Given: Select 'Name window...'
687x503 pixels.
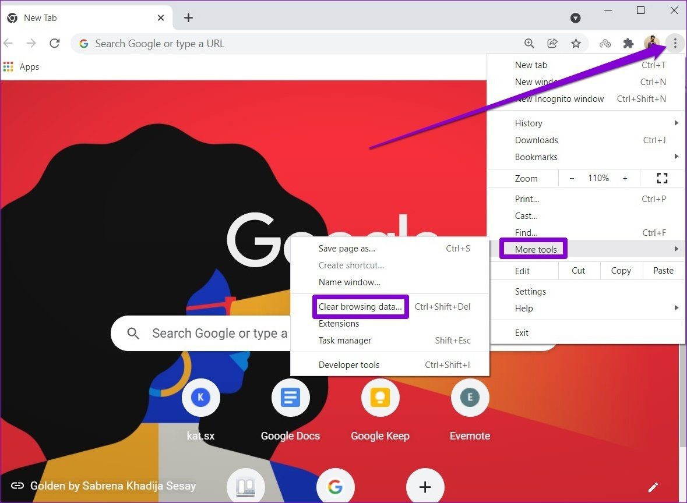Looking at the screenshot, I should click(390, 282).
